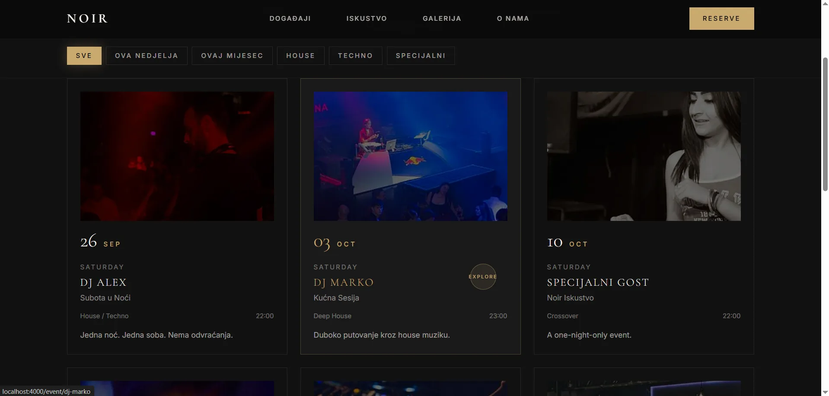Open the Događaji menu item
Viewport: 829px width, 396px height.
point(290,19)
